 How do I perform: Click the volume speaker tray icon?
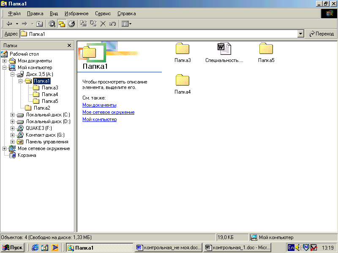298,248
